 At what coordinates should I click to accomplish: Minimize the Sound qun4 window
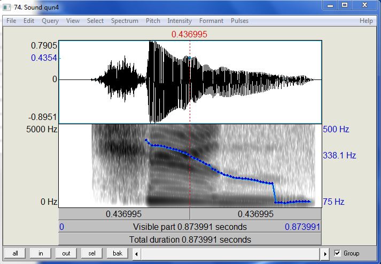pos(330,5)
